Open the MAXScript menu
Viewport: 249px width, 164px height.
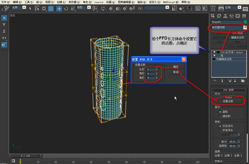pos(171,2)
